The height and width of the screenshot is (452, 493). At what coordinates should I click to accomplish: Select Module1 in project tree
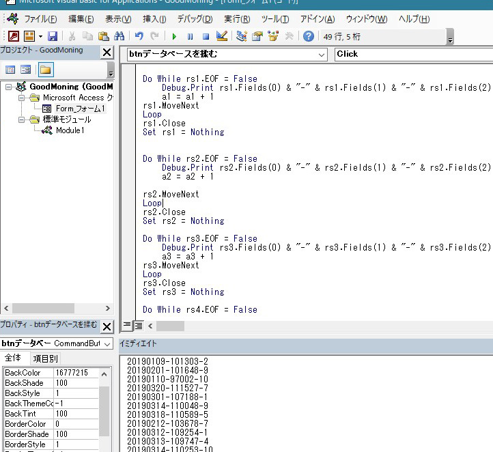tap(70, 130)
